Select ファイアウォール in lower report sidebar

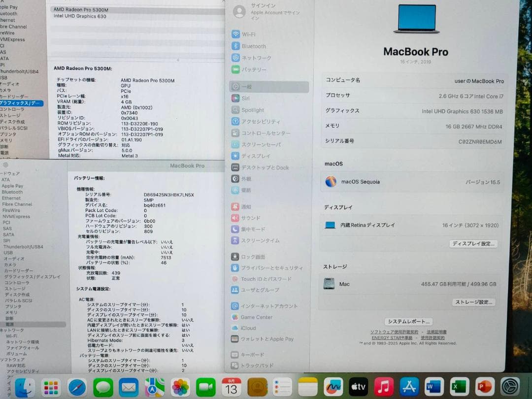[23, 348]
